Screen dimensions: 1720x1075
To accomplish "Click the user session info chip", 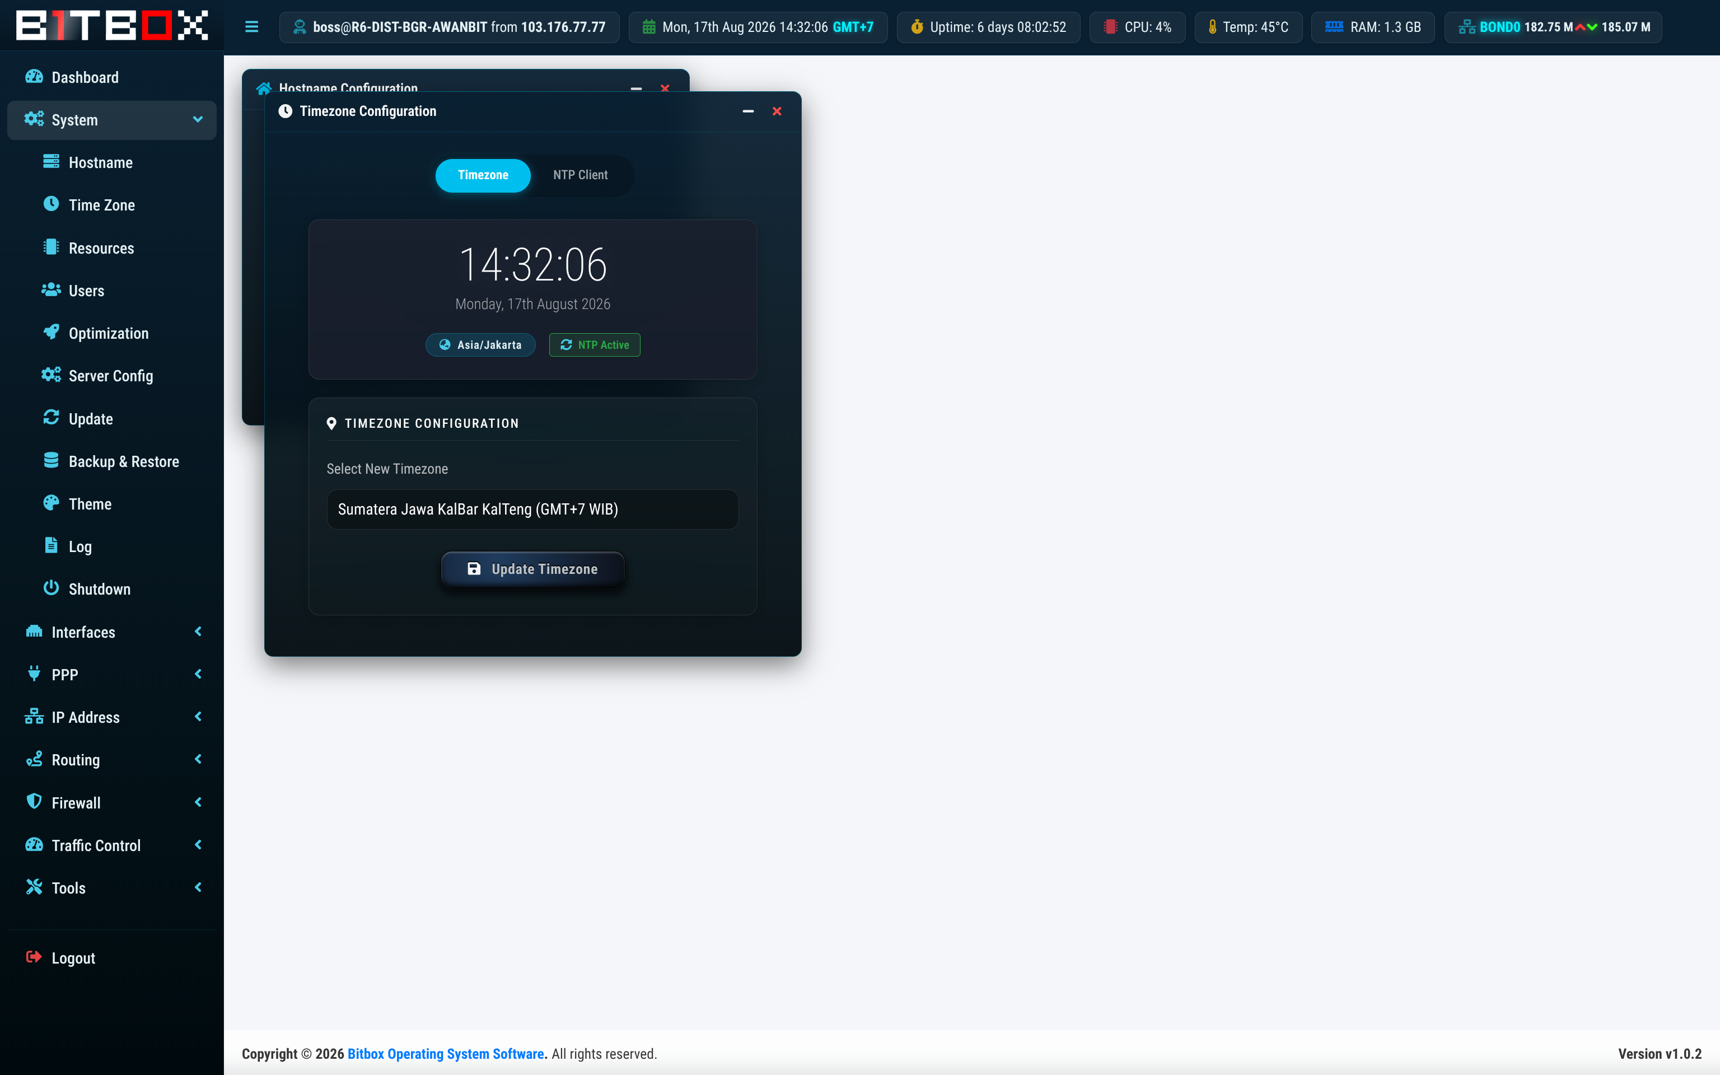I will 449,27.
